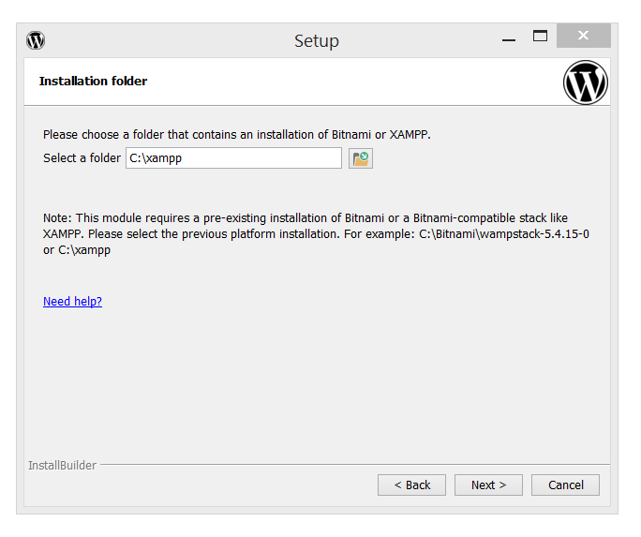Proceed by pressing the Next button
Viewport: 641px width, 537px height.
[488, 485]
